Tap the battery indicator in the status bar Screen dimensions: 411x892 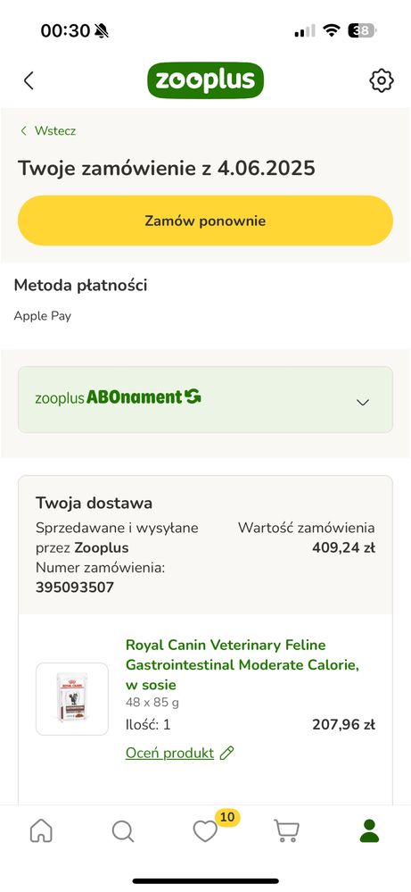[x=362, y=30]
